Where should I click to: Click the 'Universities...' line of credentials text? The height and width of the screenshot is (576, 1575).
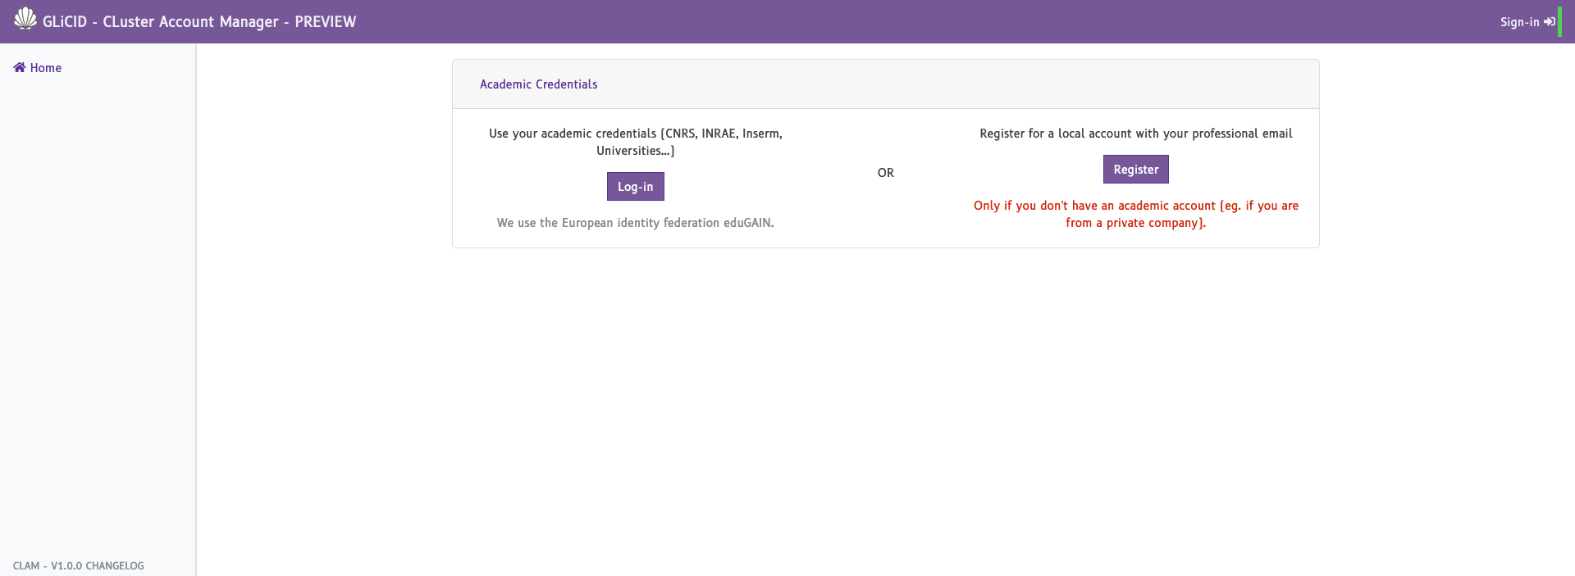point(635,151)
